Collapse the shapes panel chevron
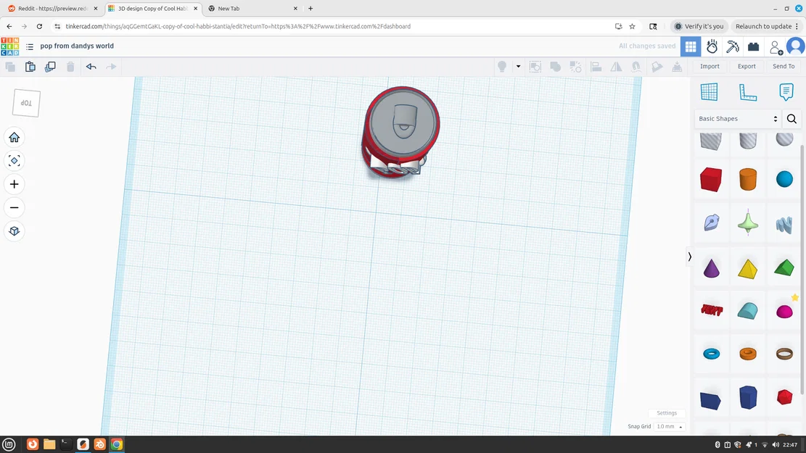 click(x=690, y=257)
